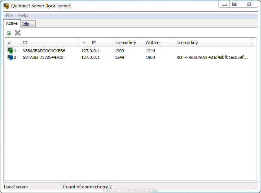
Task: Select the Active tab
Action: (12, 23)
